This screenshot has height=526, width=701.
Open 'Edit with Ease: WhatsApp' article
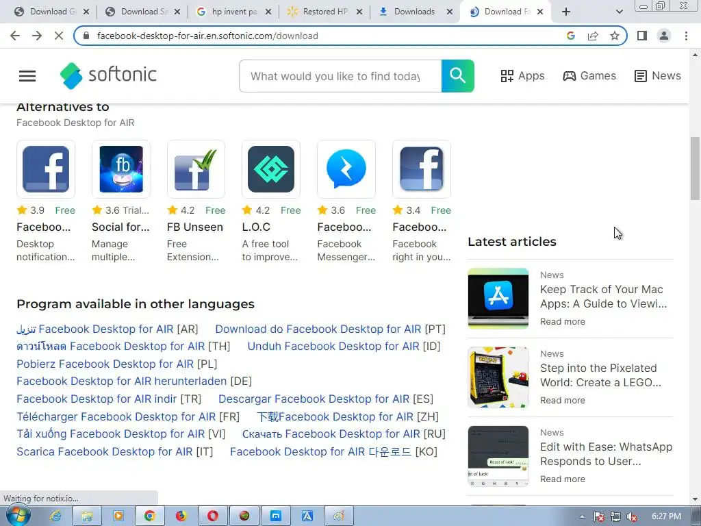click(x=607, y=454)
